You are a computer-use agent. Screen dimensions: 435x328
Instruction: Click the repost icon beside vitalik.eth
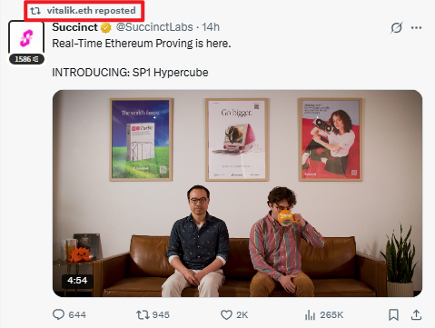35,11
